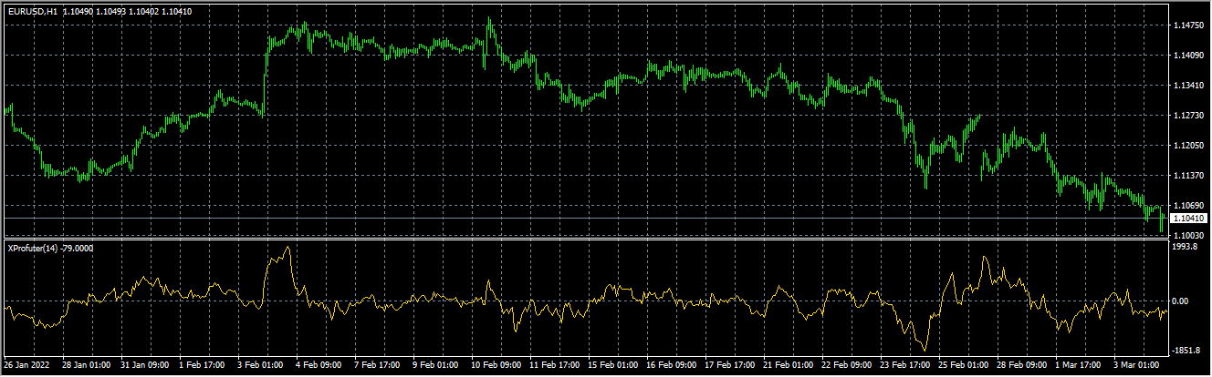Click the 10 Feb 09:00 time axis label

coord(496,365)
